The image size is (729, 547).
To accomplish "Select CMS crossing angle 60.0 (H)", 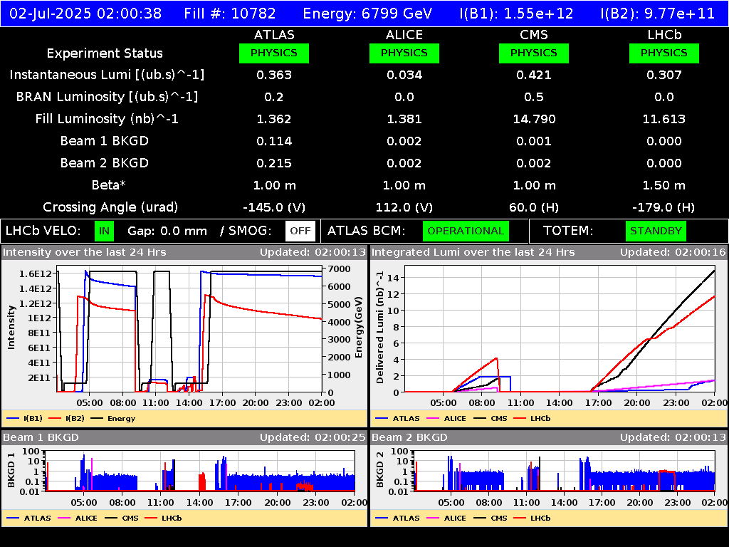I will click(x=534, y=207).
